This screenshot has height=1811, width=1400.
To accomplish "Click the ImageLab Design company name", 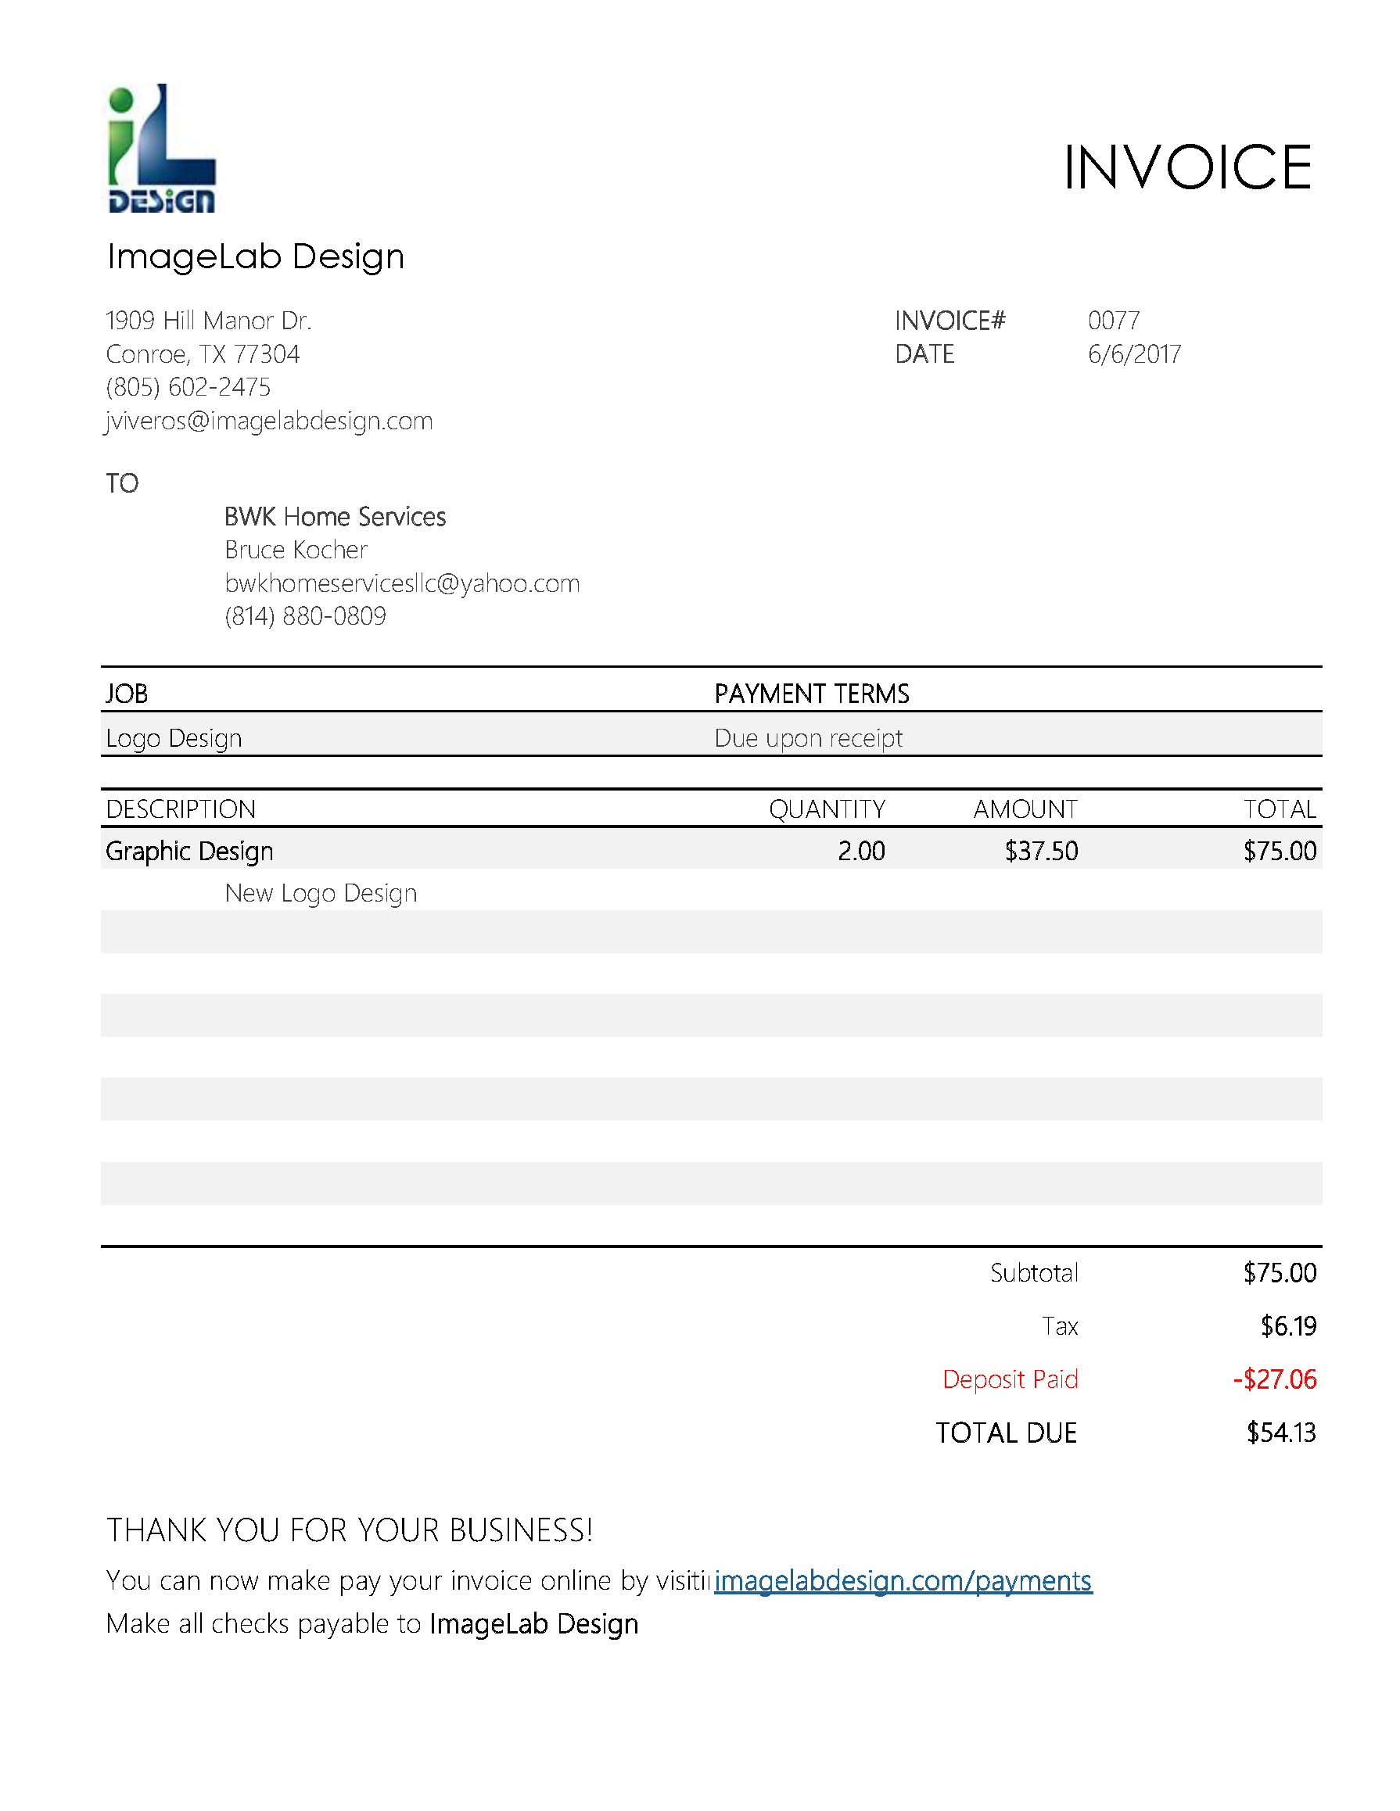I will tap(256, 257).
